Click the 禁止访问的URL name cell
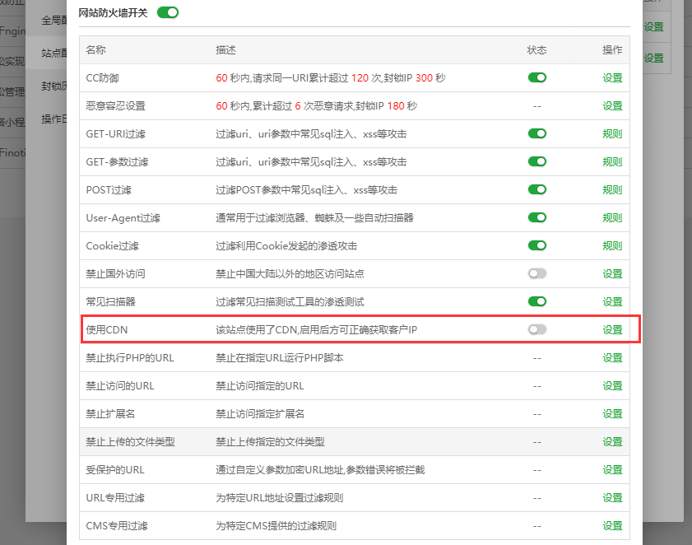The height and width of the screenshot is (545, 692). tap(120, 386)
